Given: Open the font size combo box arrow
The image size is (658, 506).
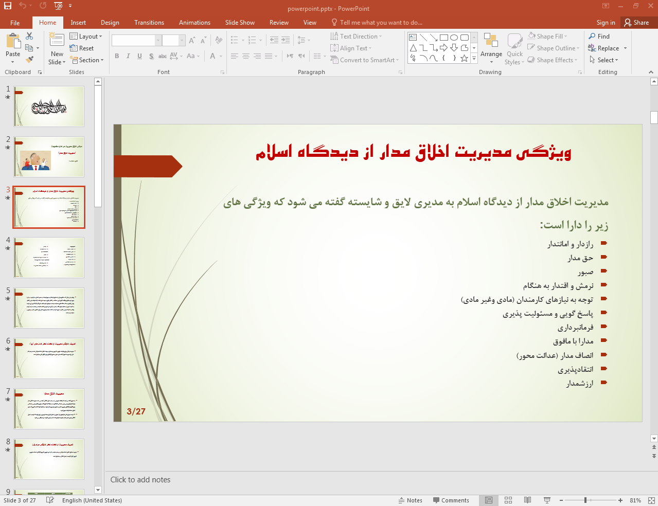Looking at the screenshot, I should (182, 40).
